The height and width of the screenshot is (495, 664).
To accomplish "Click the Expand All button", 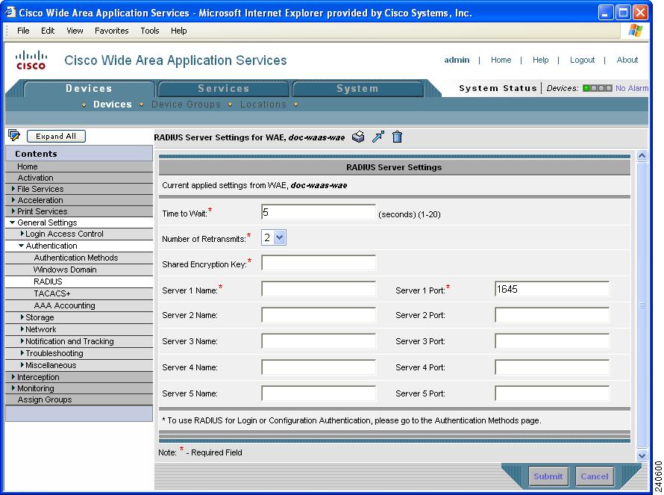I will pos(56,136).
